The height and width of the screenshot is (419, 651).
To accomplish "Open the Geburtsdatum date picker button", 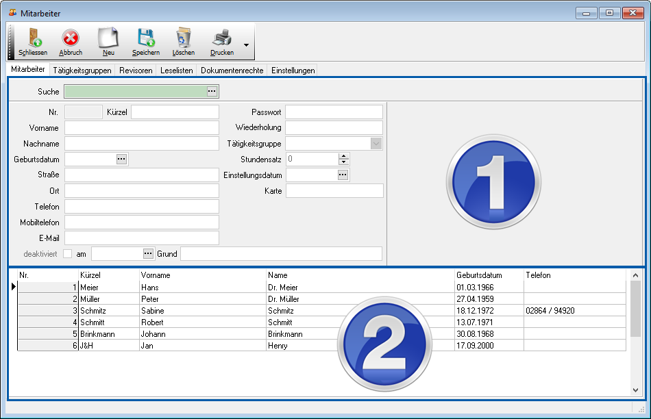I will 121,159.
